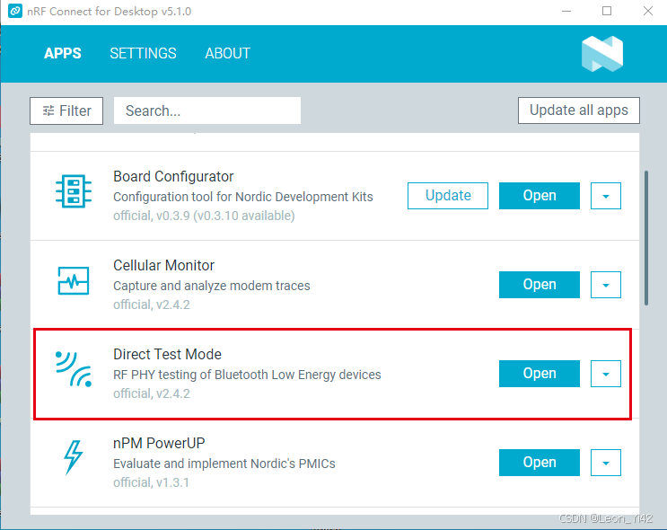Click 'official, v1.3.1' version text

click(151, 482)
